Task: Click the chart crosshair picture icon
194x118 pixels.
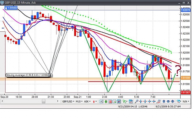Action: [x=115, y=101]
